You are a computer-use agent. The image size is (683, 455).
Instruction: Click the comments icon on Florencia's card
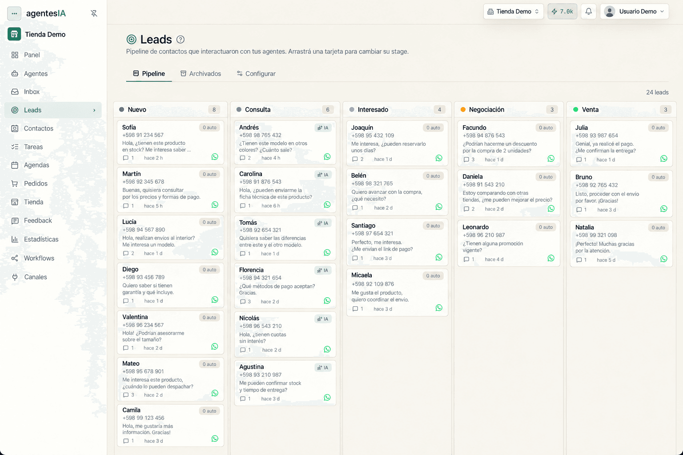click(243, 302)
